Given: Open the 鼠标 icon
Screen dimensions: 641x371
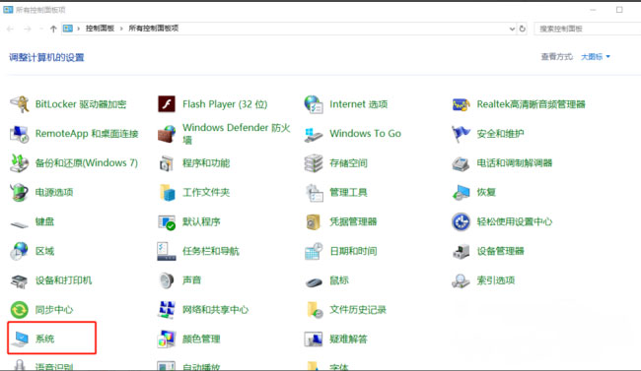Looking at the screenshot, I should point(314,281).
